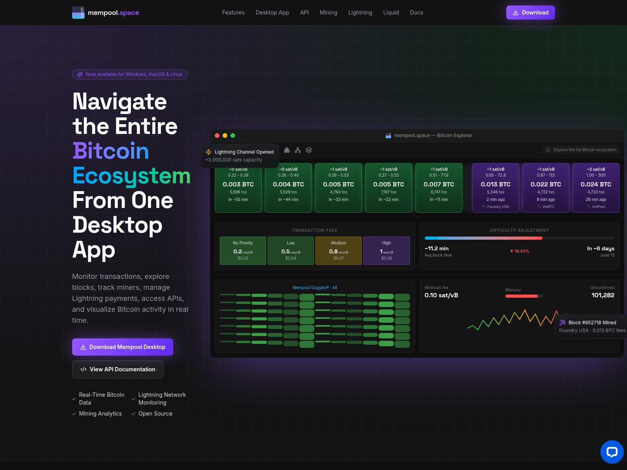Click the Lightning Network Monitoring feature text
Image resolution: width=627 pixels, height=470 pixels.
pyautogui.click(x=162, y=399)
